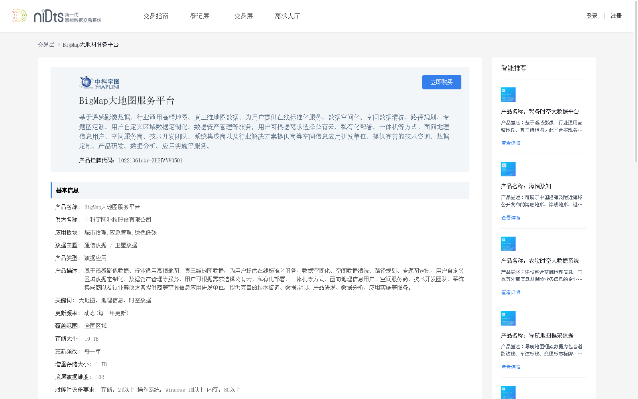Click update frequency 动态(每一年更新)

(x=106, y=313)
